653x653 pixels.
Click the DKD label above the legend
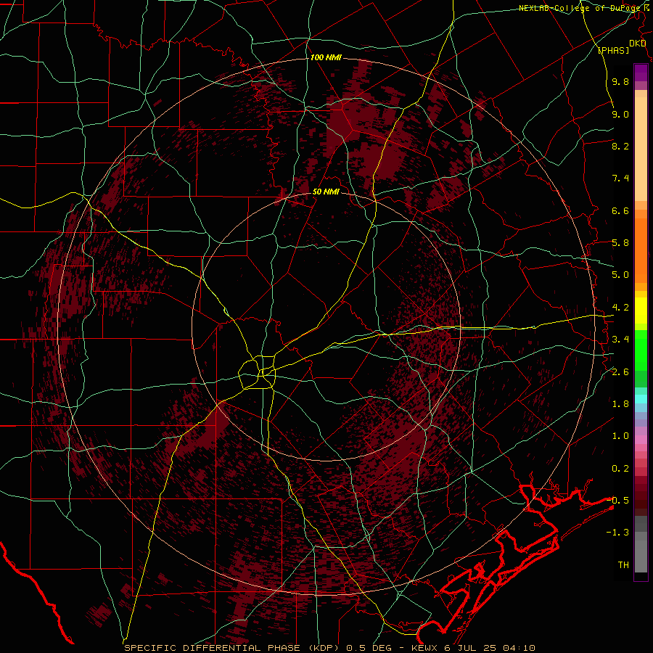(637, 44)
